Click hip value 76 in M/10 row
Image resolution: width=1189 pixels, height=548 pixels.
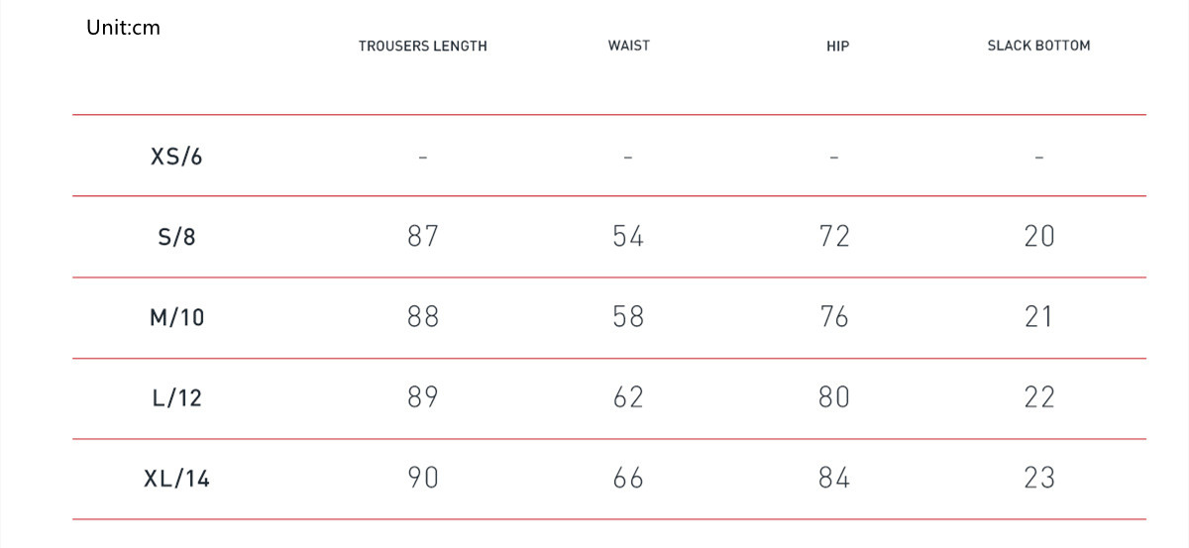pyautogui.click(x=834, y=317)
